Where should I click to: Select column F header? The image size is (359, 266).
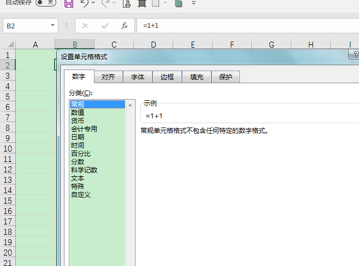click(232, 44)
